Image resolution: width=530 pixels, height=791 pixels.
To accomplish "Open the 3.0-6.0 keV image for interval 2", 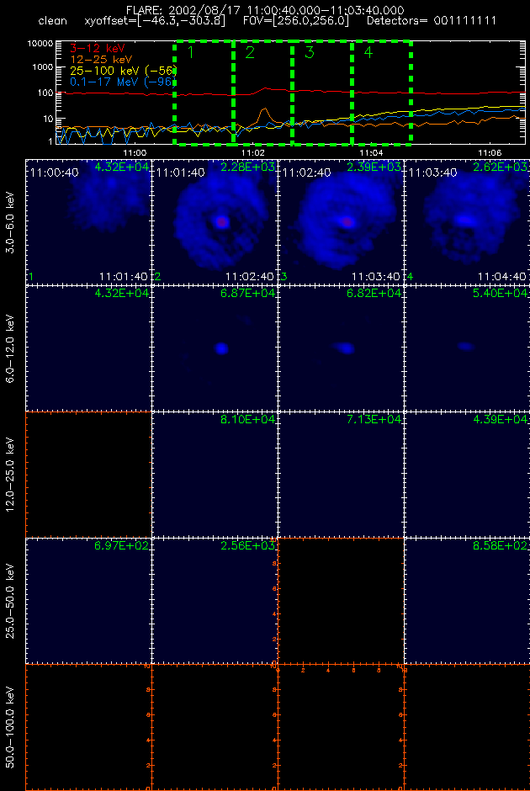I will [x=215, y=221].
